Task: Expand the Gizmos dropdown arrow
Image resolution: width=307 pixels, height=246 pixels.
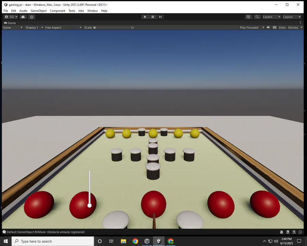Action: click(301, 27)
